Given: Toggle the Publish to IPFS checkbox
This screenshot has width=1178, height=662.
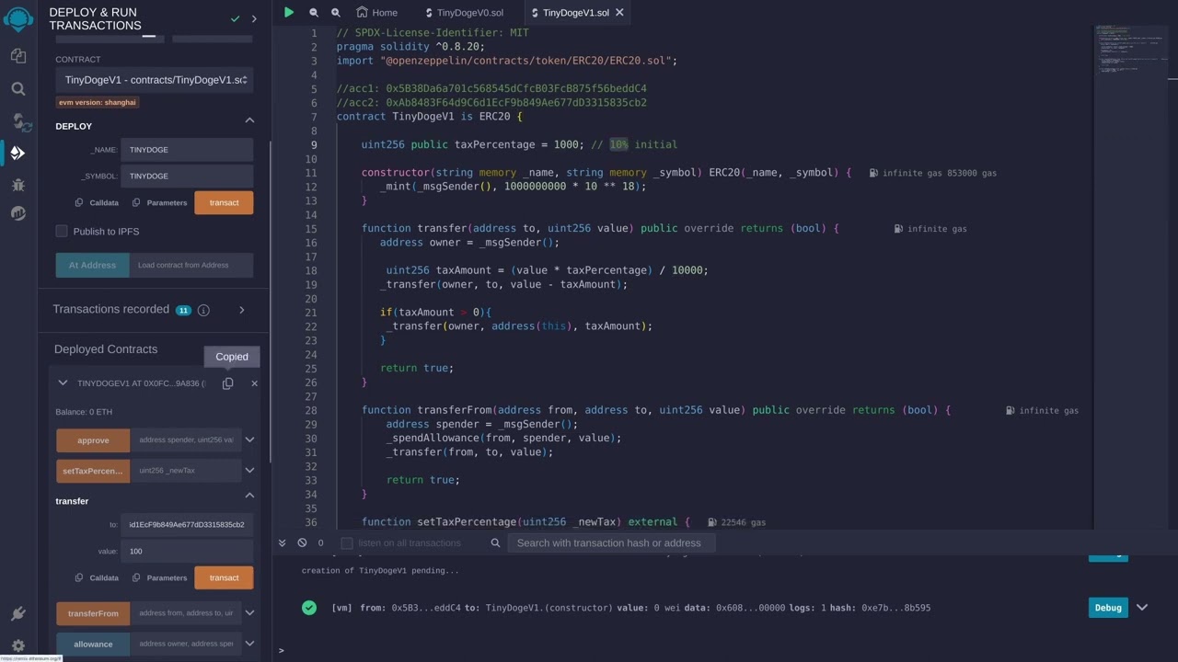Looking at the screenshot, I should 62,231.
